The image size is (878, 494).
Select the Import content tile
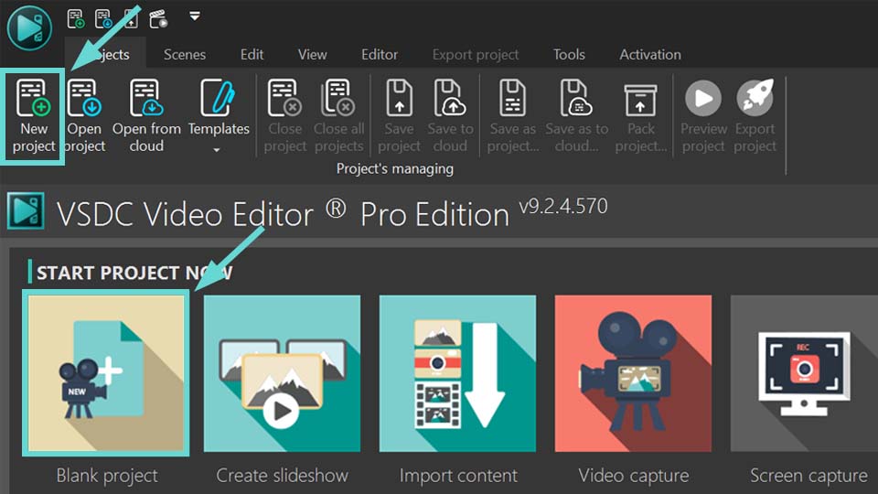pos(457,373)
